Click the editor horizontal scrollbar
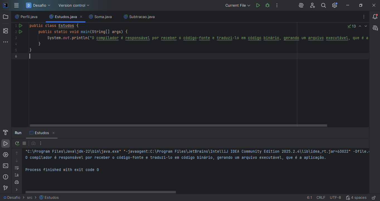Screen dimensions: 380x201 pyautogui.click(x=178, y=125)
